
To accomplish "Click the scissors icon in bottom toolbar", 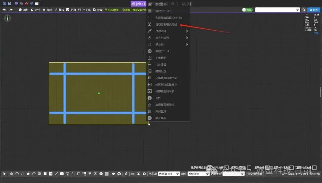I will pos(138,174).
